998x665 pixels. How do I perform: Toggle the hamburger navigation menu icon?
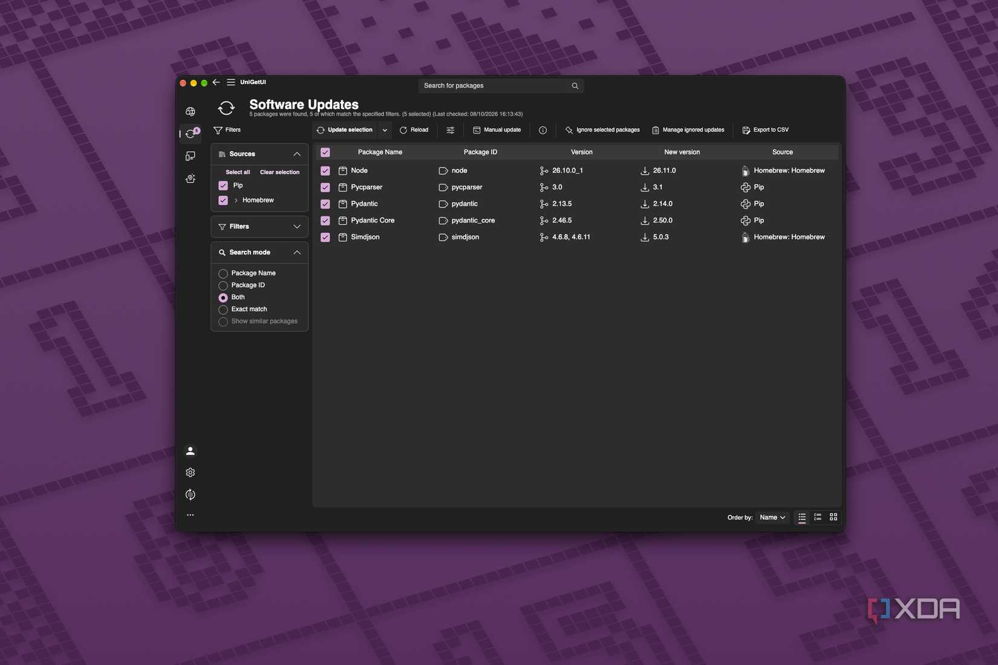point(231,82)
